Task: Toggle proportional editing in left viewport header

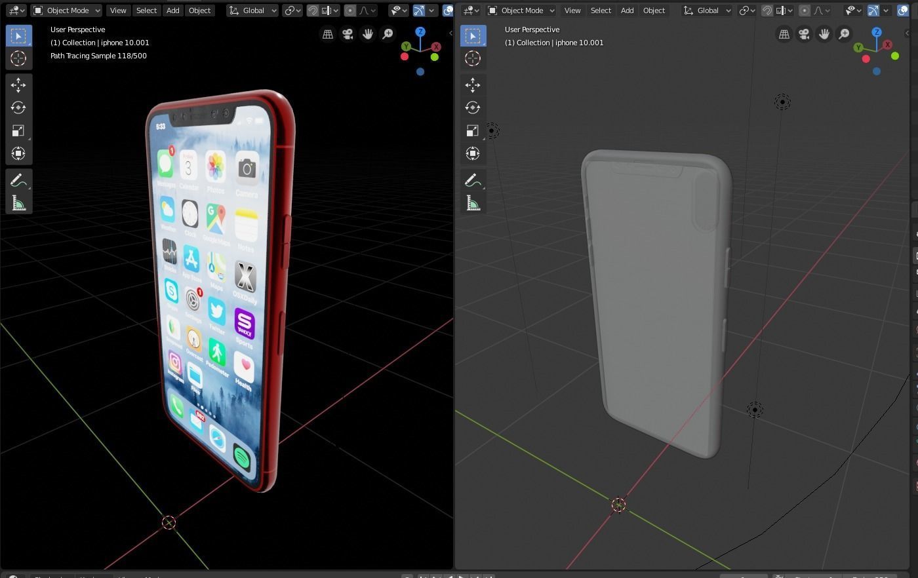Action: (350, 10)
